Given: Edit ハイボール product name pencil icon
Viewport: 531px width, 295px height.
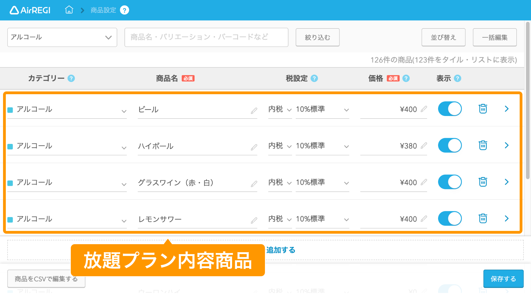Looking at the screenshot, I should [254, 147].
